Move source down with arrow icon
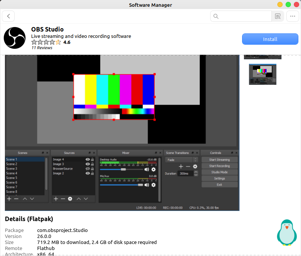The image size is (301, 256). pos(86,199)
